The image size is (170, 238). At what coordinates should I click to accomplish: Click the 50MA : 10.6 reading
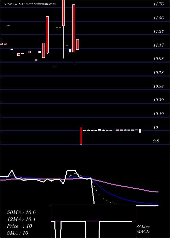[21, 213]
